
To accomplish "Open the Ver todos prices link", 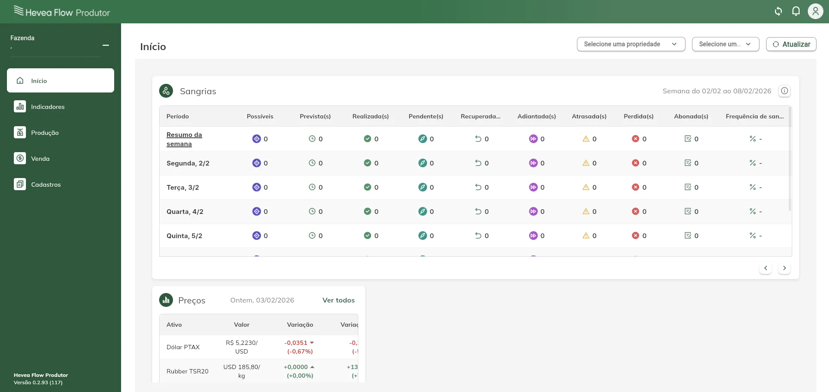I will click(x=338, y=300).
